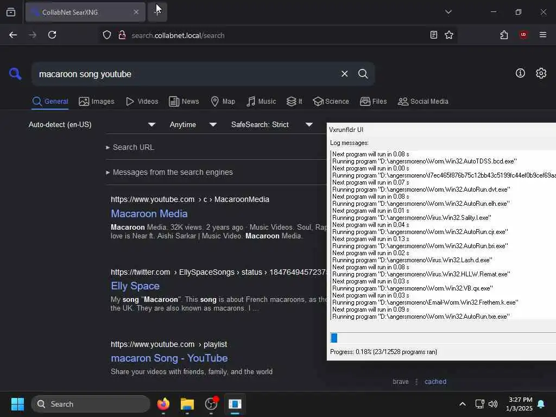Clear the search query with X icon
The height and width of the screenshot is (417, 556).
344,74
